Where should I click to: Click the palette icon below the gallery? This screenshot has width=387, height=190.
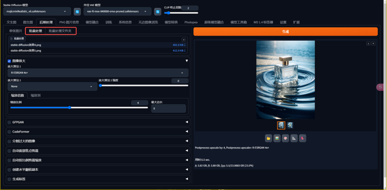[x=286, y=138]
